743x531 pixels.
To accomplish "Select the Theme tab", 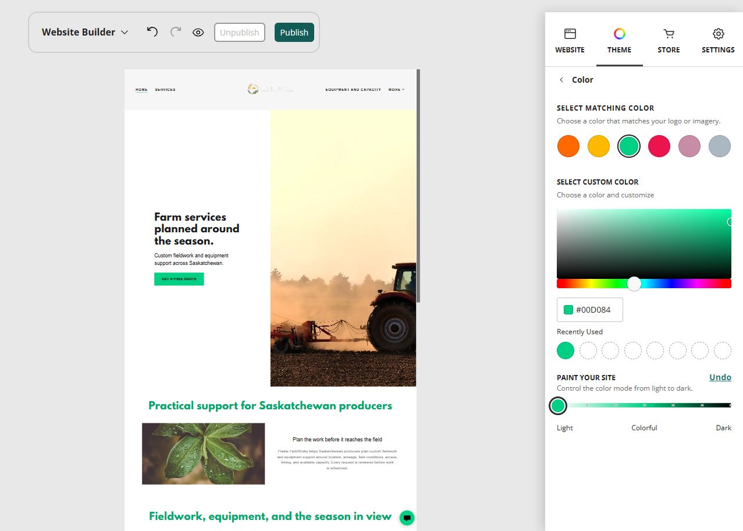I will [620, 41].
